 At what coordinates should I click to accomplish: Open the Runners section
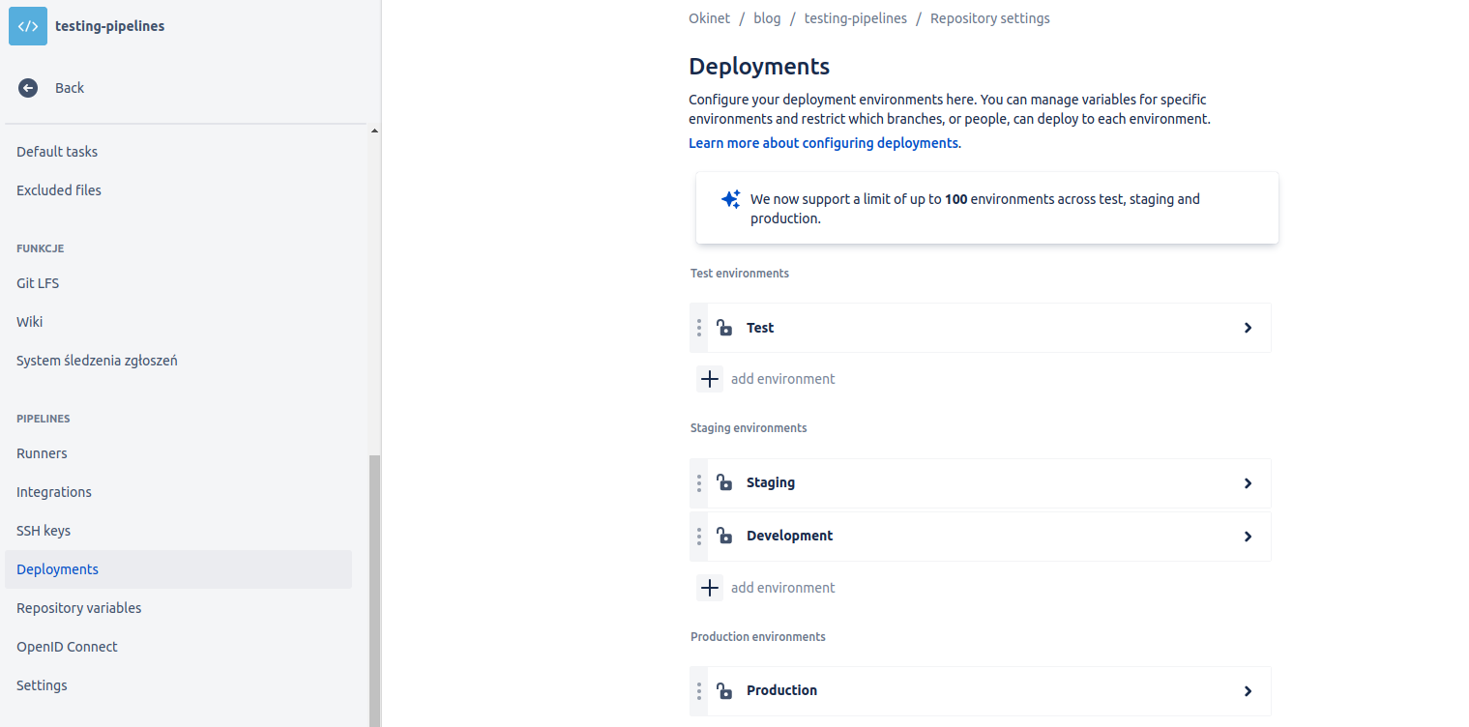(x=42, y=452)
